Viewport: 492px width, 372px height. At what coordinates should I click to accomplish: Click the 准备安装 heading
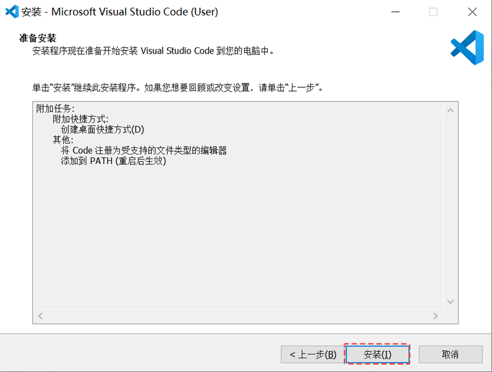(38, 38)
